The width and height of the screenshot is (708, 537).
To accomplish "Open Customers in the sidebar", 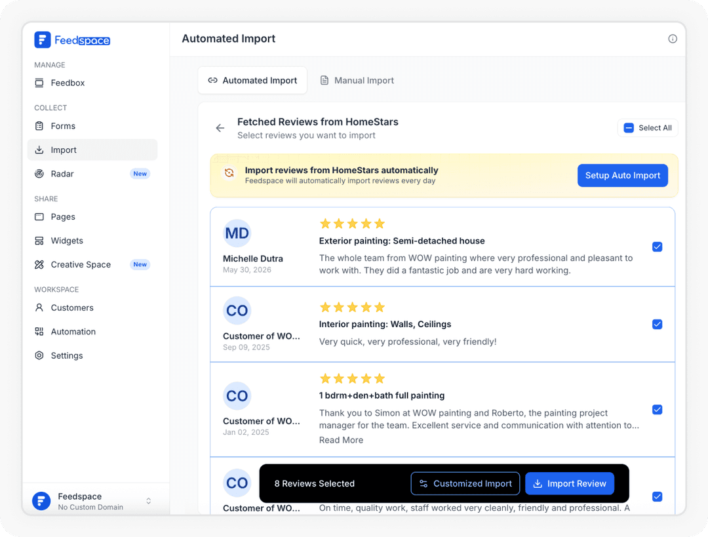I will [92, 308].
